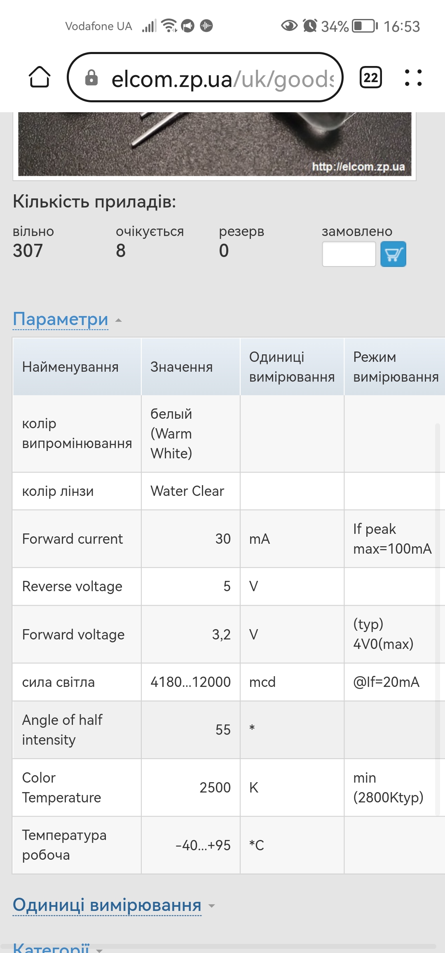Click the Найменування column header
This screenshot has width=445, height=953.
(70, 367)
